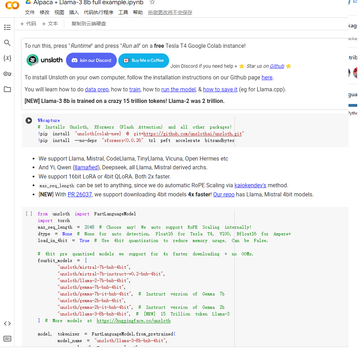Jump to the 'how to save it' link
This screenshot has height=352, width=359.
(220, 89)
